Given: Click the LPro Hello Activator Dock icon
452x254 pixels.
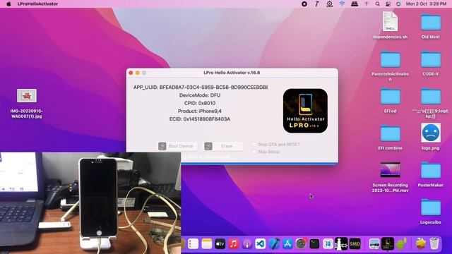Looking at the screenshot, I should pyautogui.click(x=388, y=244).
